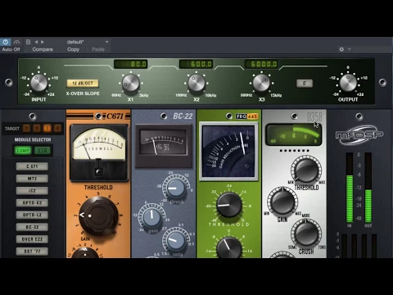Click the FRG 445 module title label
Screen dimensions: 393x295
tap(246, 116)
